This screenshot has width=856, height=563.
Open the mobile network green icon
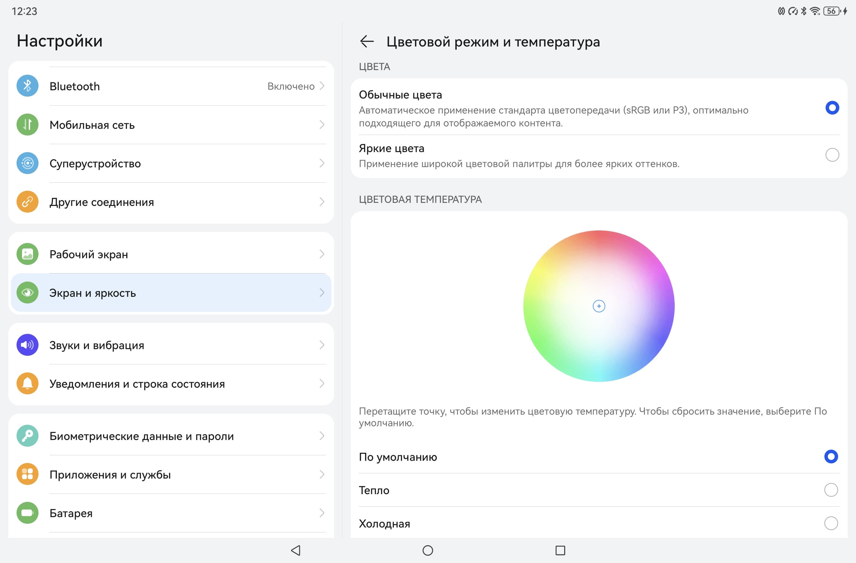coord(27,125)
